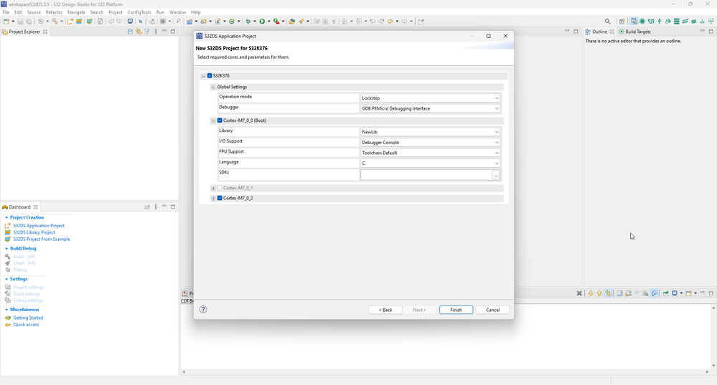
Task: Click inside the SDKs text field
Action: click(426, 175)
